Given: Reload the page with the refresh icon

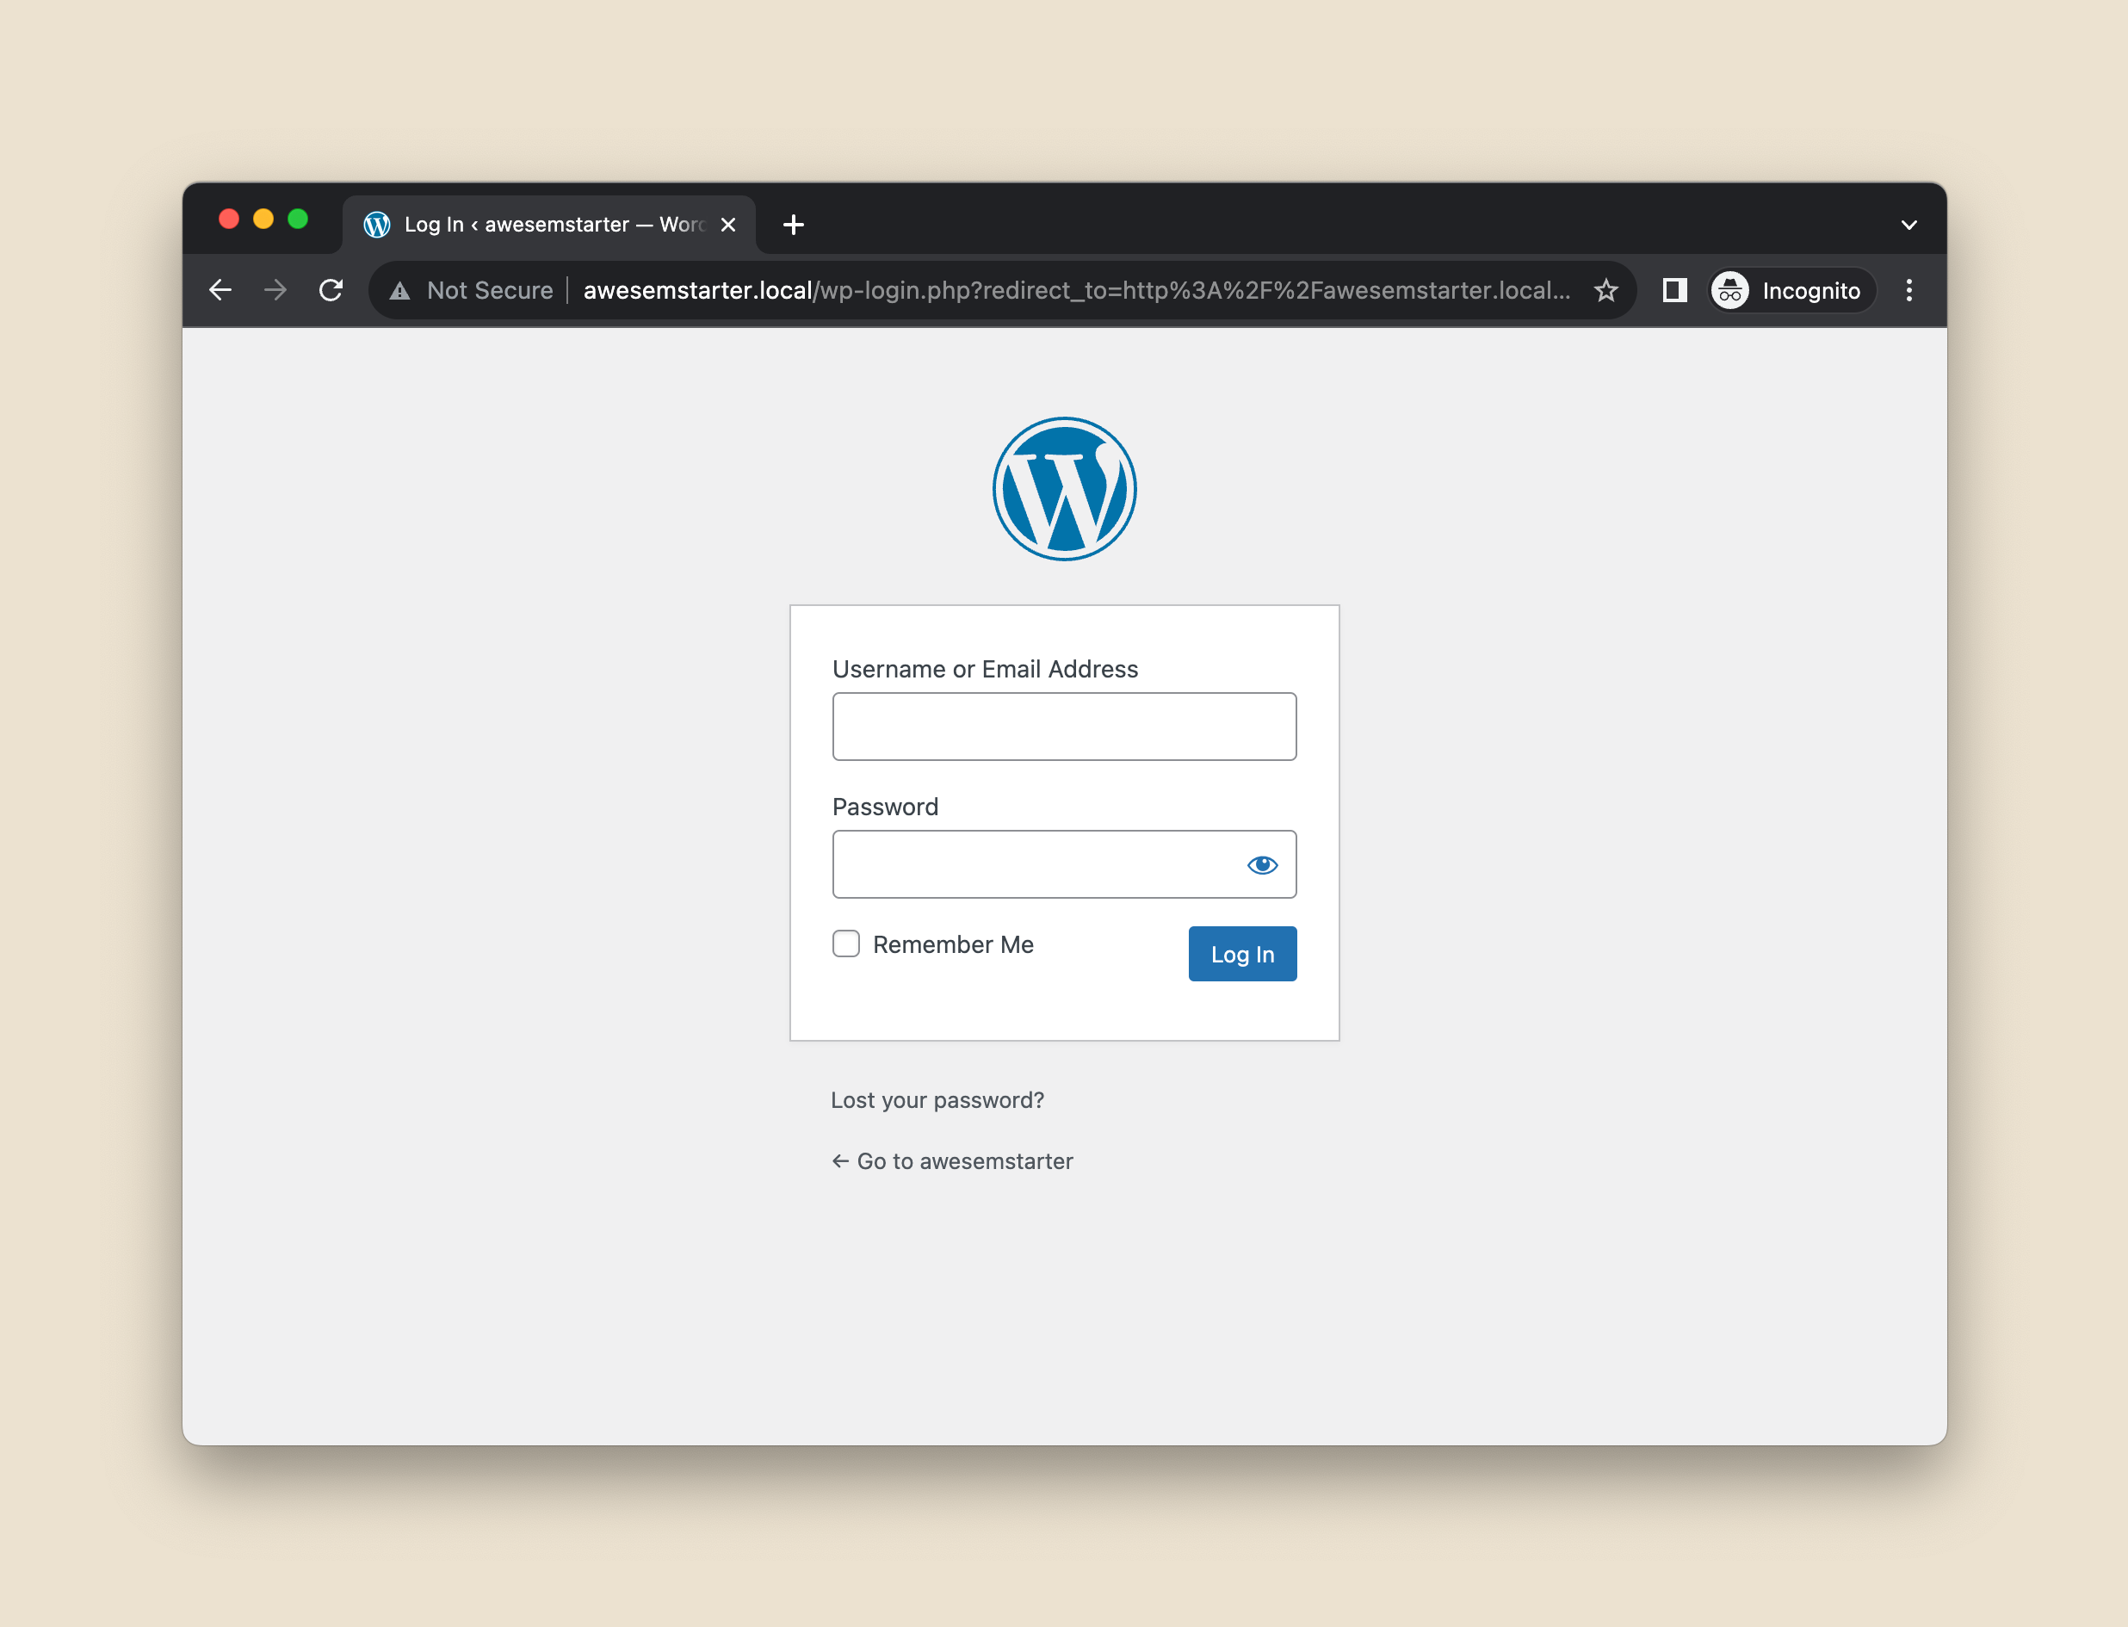Looking at the screenshot, I should click(331, 289).
